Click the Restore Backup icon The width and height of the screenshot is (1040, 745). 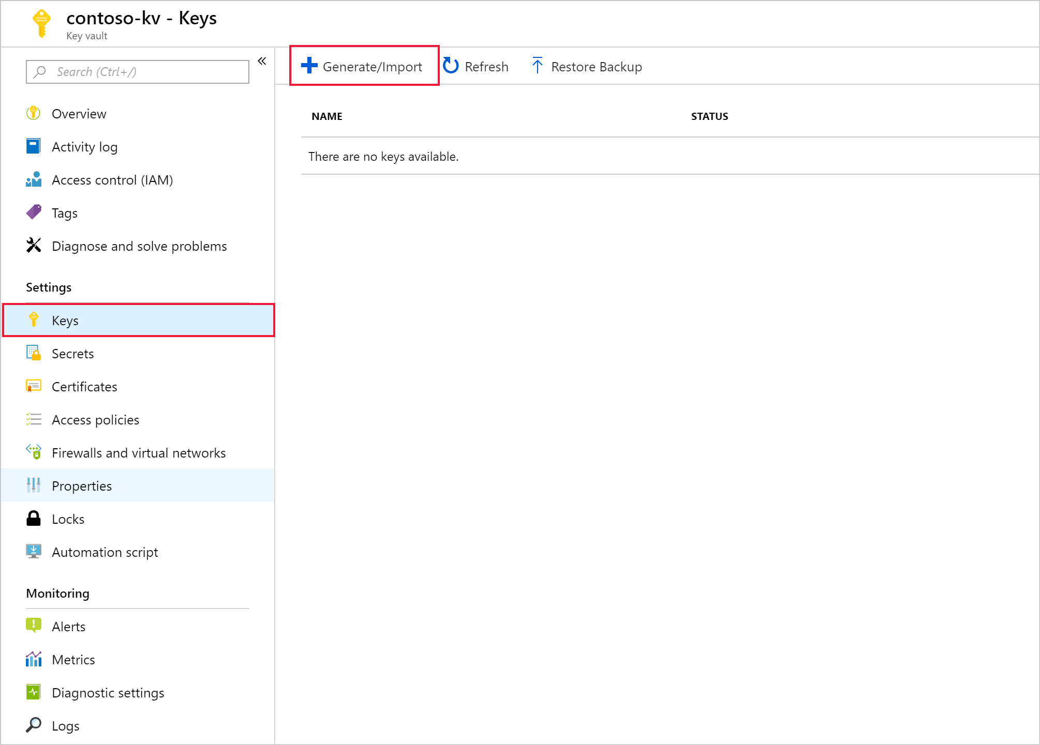(x=537, y=66)
